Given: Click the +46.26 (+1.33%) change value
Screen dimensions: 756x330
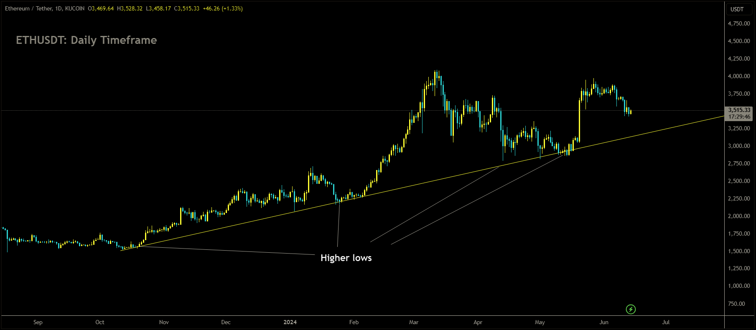Looking at the screenshot, I should pos(223,8).
